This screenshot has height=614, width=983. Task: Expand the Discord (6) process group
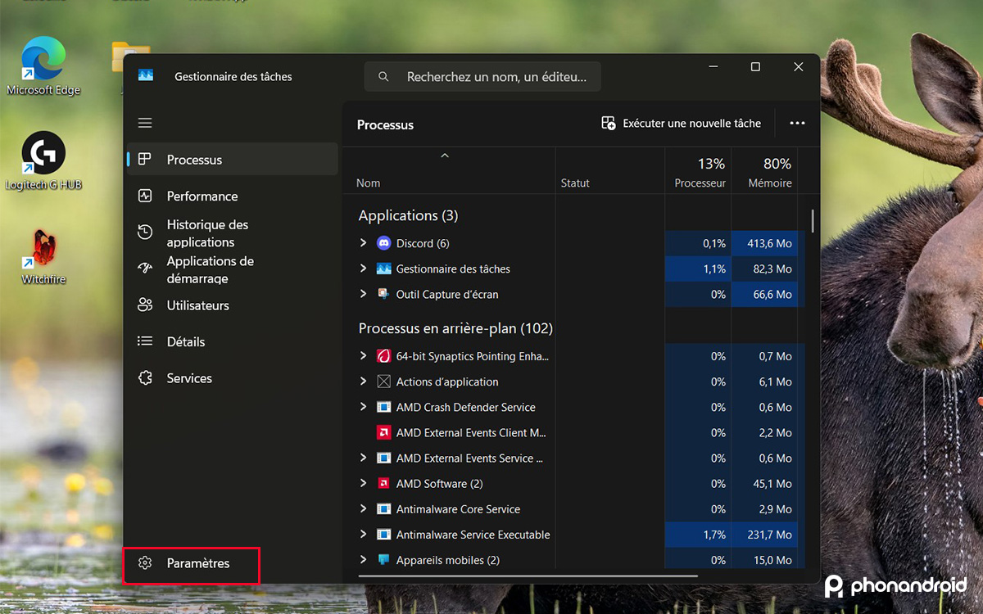click(363, 243)
